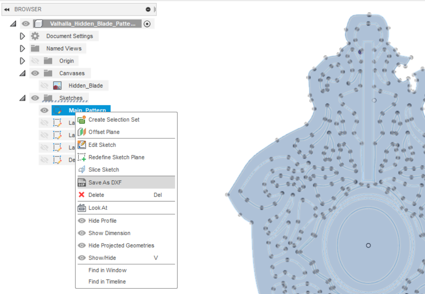The image size is (425, 294).
Task: Click the Origin folder icon
Action: coord(48,61)
